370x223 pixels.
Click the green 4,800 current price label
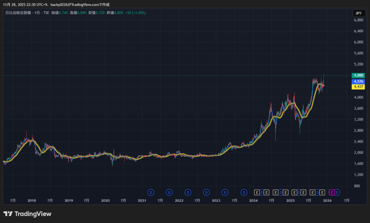(x=358, y=76)
